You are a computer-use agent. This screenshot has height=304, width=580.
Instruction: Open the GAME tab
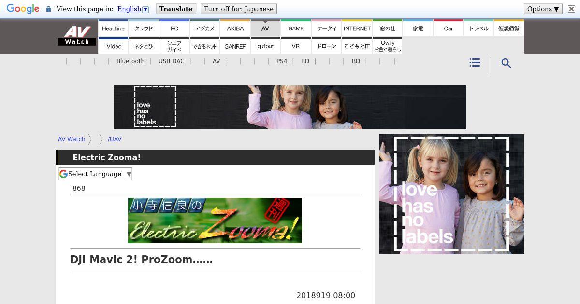[x=296, y=28]
